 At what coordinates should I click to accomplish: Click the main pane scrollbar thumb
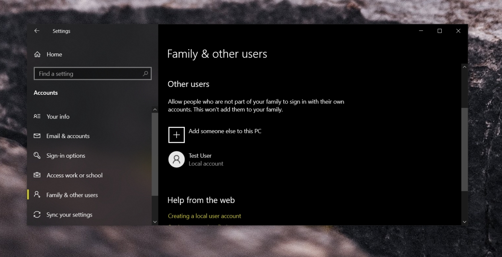tap(464, 150)
